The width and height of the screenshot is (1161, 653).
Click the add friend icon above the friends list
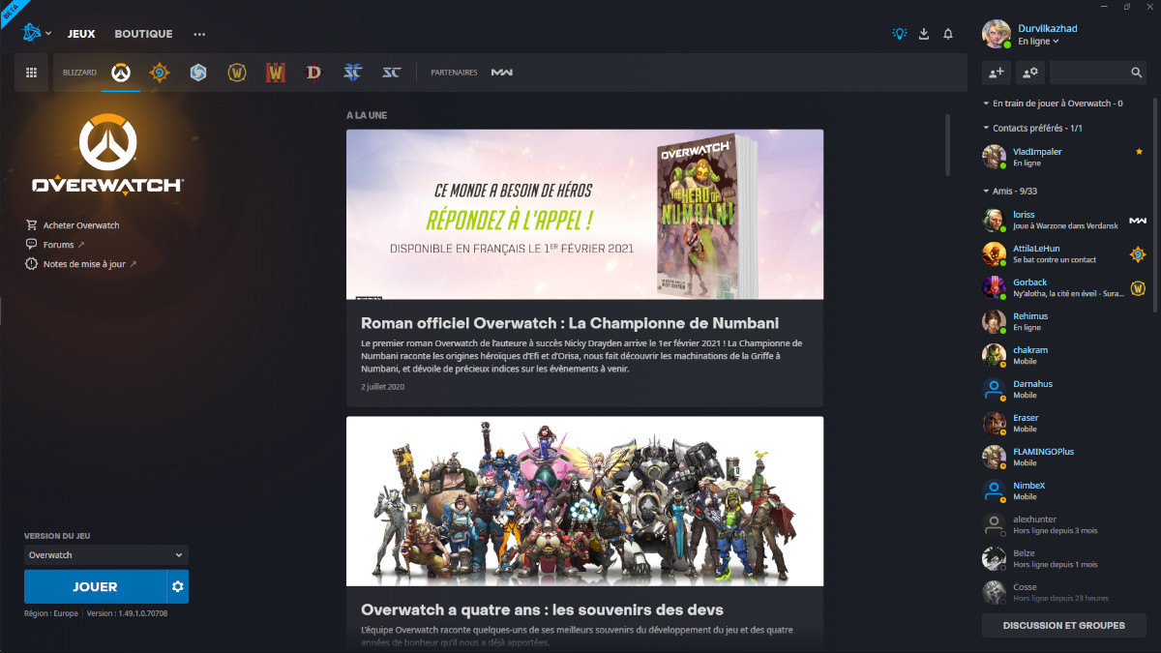pos(995,73)
